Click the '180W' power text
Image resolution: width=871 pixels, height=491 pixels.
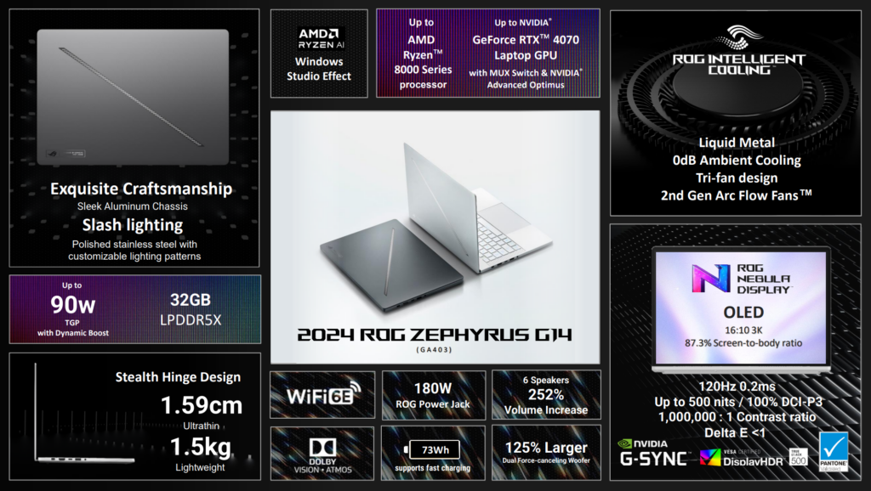click(433, 388)
